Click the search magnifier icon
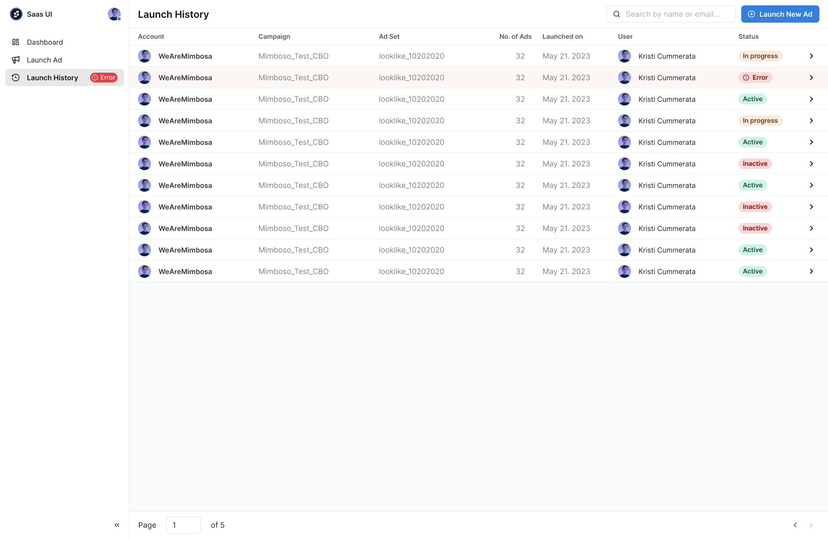The width and height of the screenshot is (828, 539). tap(617, 14)
